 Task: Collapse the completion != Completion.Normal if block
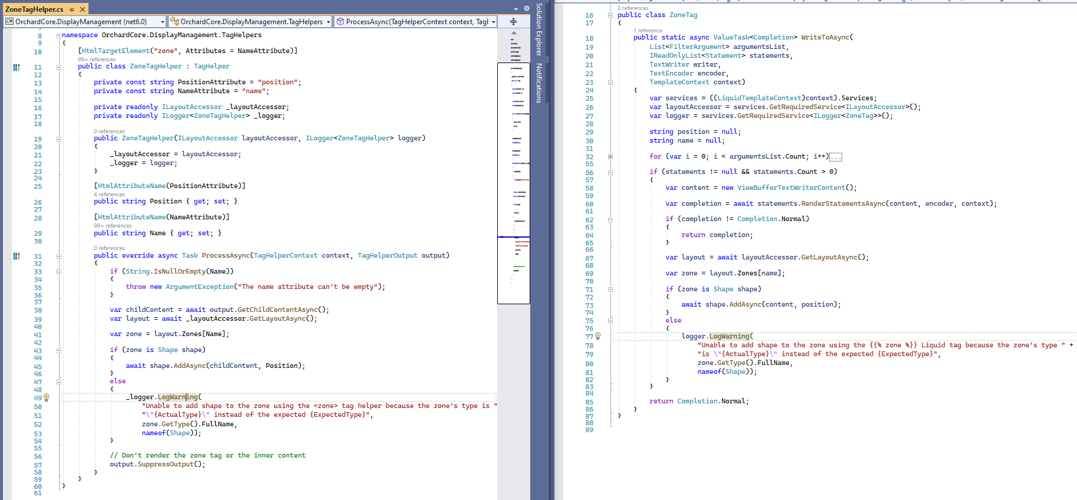[x=610, y=219]
